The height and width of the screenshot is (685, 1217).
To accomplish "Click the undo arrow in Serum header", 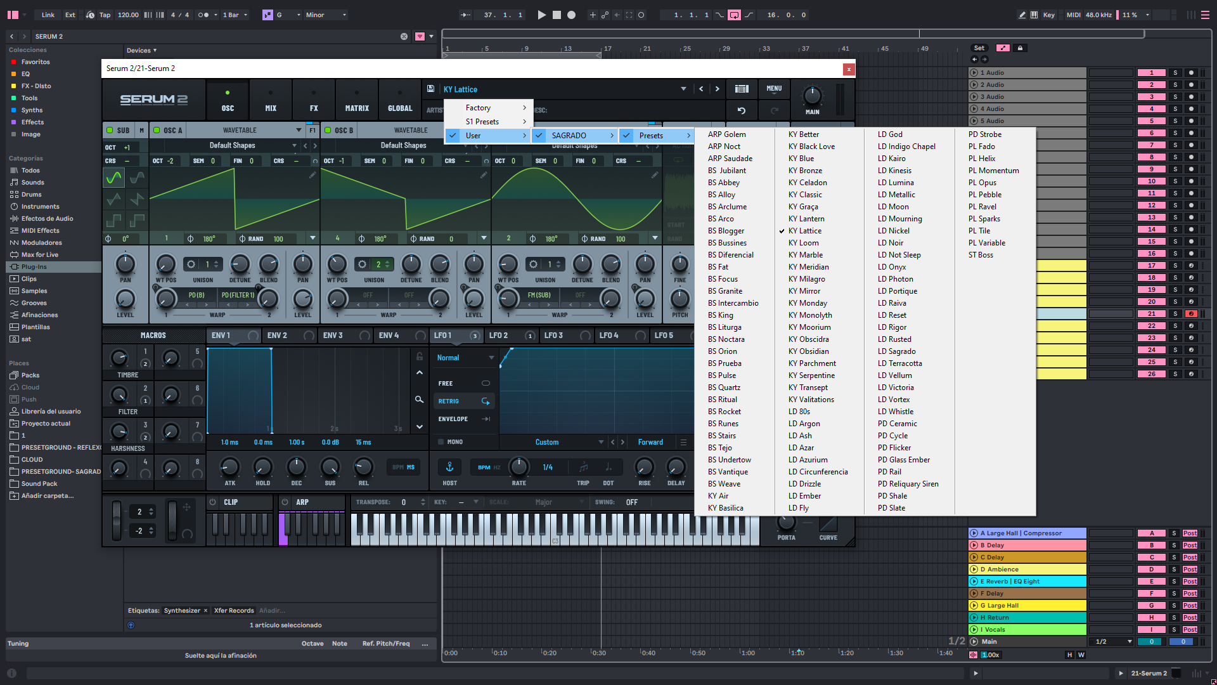I will point(742,110).
